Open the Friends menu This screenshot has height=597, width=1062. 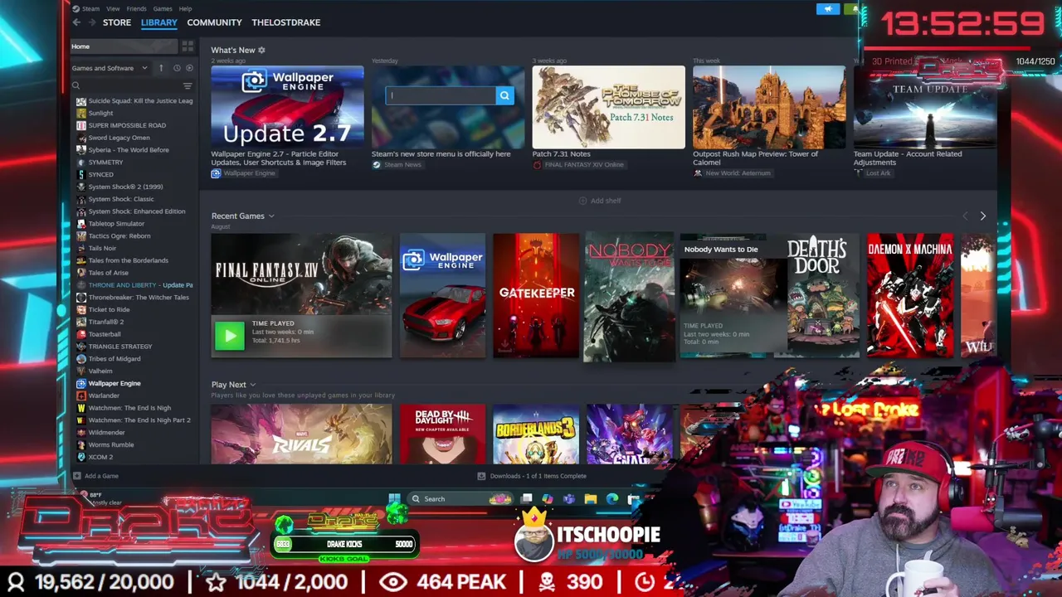tap(136, 9)
